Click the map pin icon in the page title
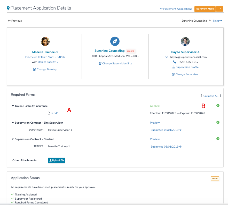The width and height of the screenshot is (228, 205). (x=8, y=8)
